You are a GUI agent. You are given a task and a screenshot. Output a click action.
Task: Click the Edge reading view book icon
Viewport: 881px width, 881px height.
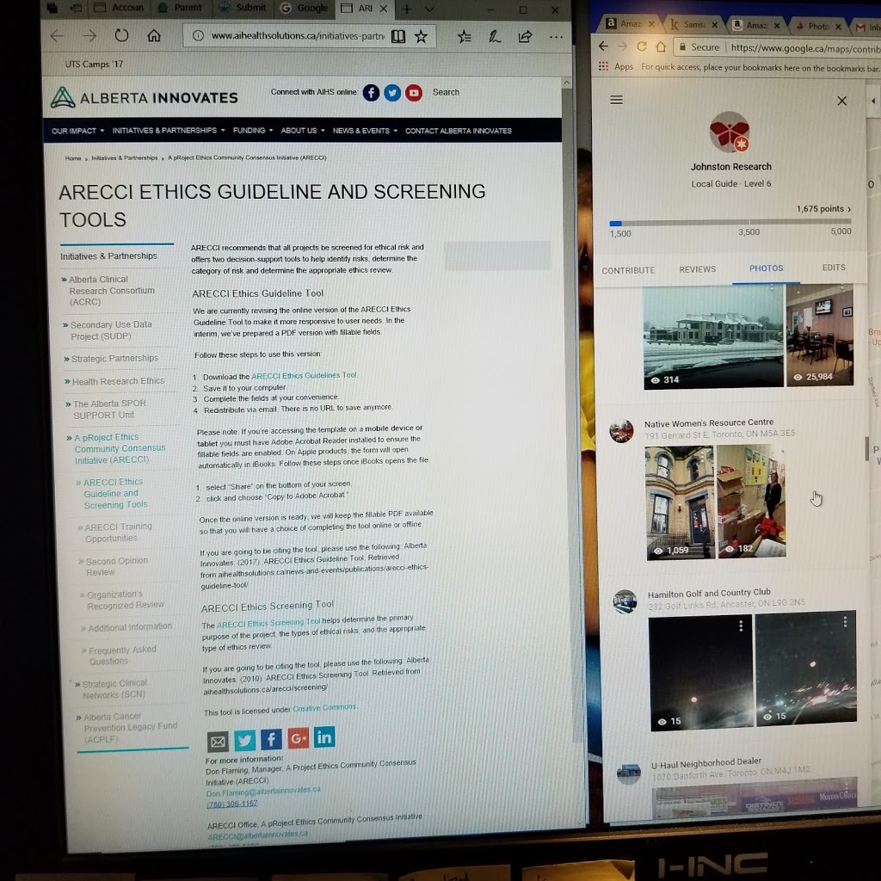click(397, 36)
